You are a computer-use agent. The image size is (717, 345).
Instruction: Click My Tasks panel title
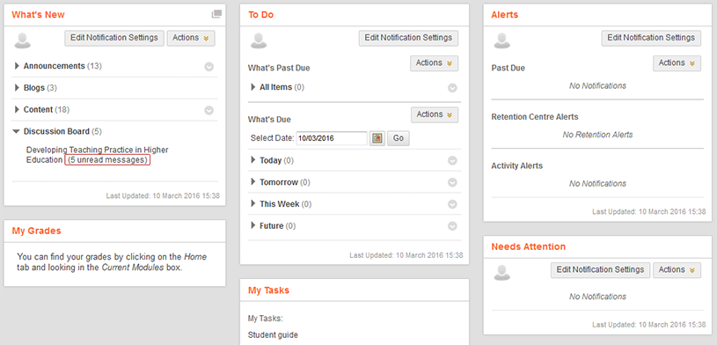click(268, 290)
